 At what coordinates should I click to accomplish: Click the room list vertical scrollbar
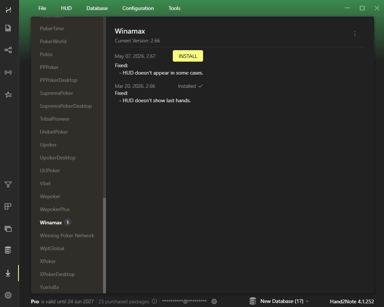click(104, 245)
